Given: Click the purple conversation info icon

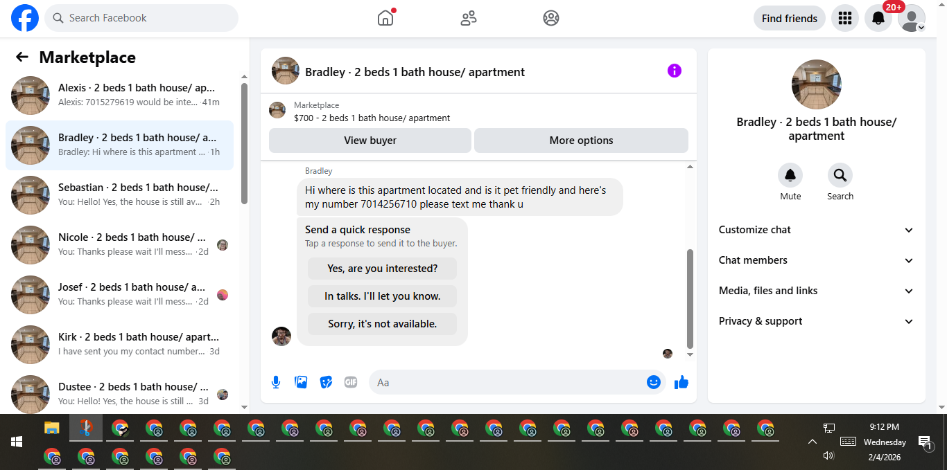Looking at the screenshot, I should tap(675, 71).
